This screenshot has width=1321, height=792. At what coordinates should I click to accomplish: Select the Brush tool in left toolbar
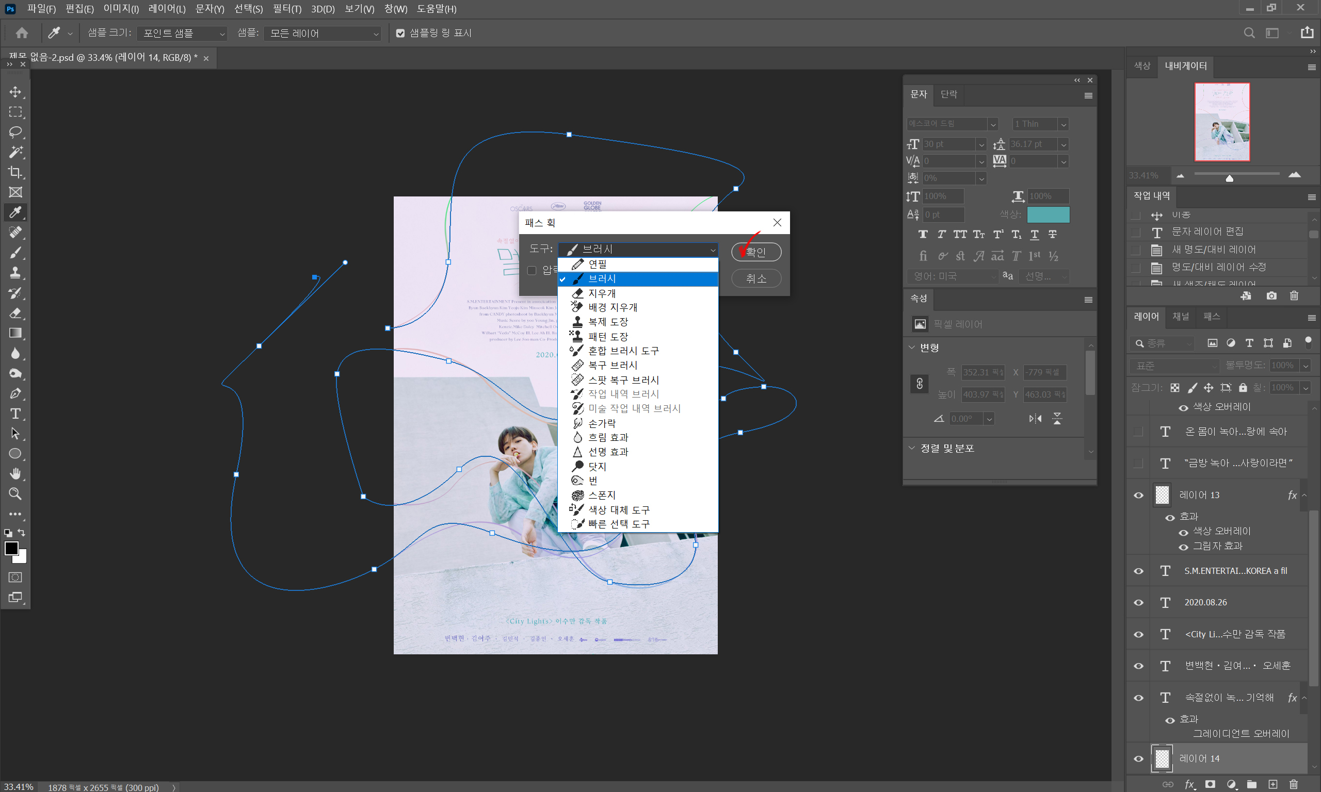(15, 253)
